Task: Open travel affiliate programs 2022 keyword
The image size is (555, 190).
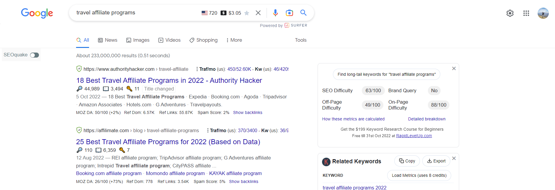Action: click(354, 187)
